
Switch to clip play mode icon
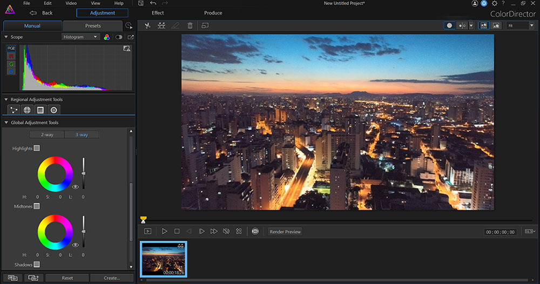coord(148,231)
